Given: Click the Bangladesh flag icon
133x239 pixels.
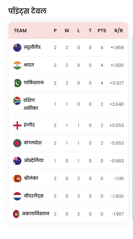Looking at the screenshot, I should pyautogui.click(x=17, y=143).
